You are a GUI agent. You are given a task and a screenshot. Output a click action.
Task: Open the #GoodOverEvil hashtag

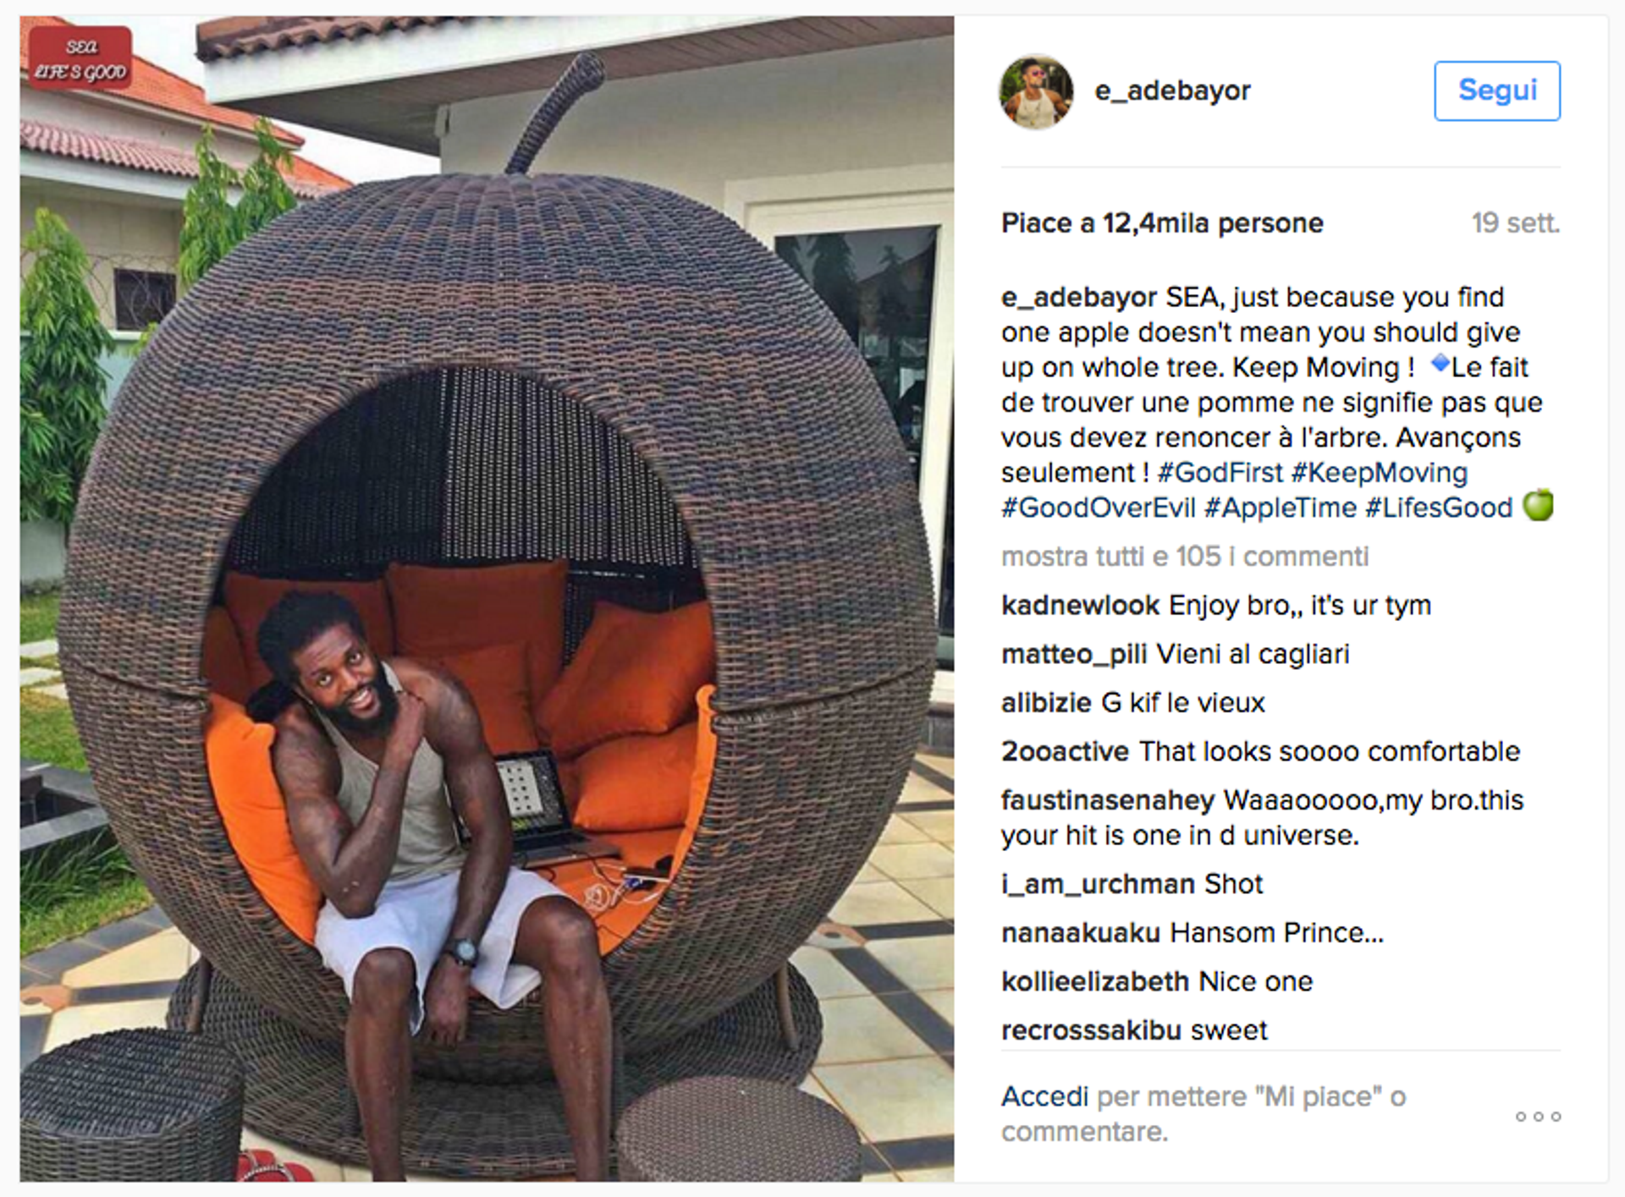coord(1099,508)
